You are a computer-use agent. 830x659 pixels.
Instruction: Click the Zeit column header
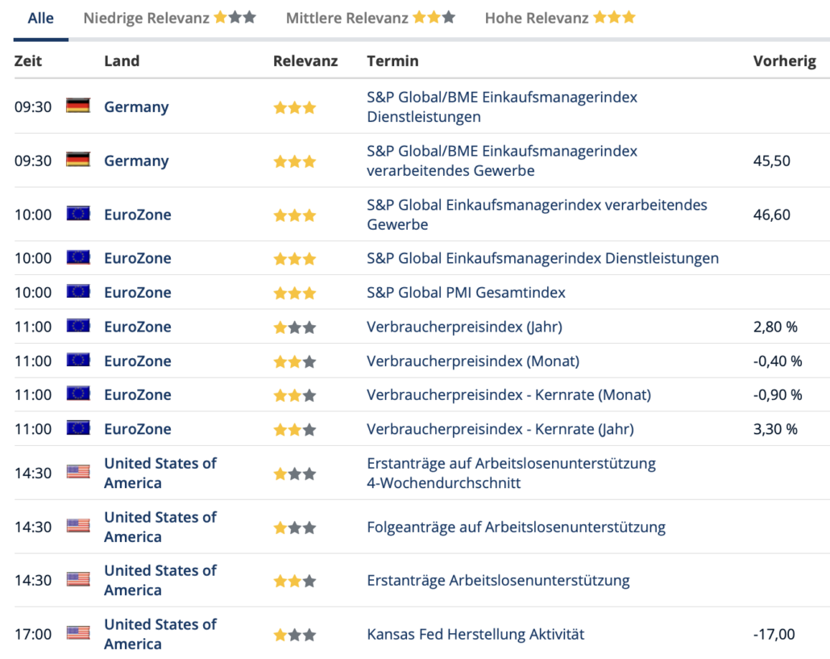tap(28, 60)
